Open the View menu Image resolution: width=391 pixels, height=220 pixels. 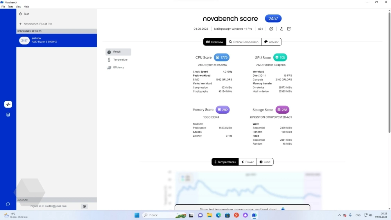pos(18,7)
